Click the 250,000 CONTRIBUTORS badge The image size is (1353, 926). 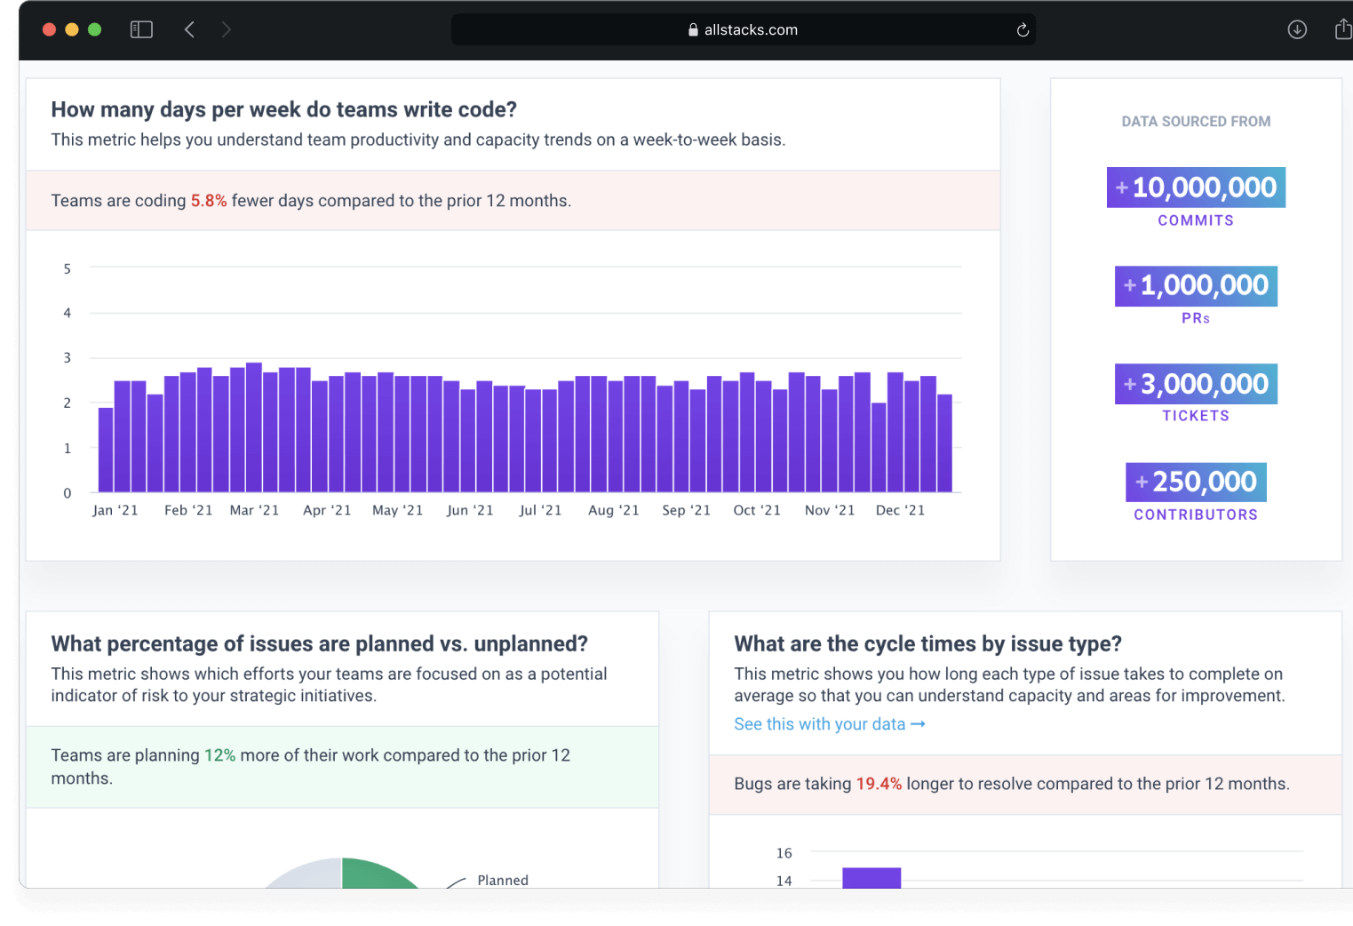1195,482
